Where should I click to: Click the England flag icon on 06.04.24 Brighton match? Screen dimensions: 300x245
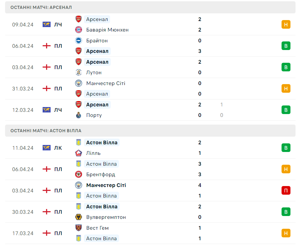[46, 46]
